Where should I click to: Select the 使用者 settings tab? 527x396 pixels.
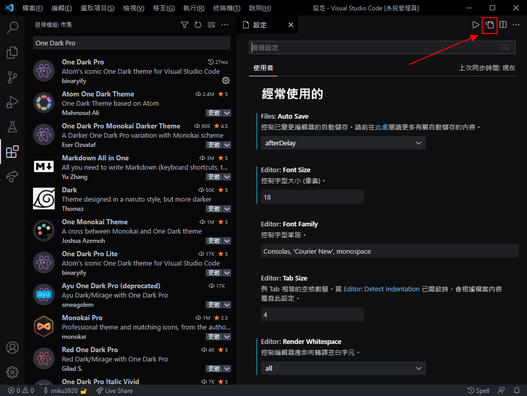pyautogui.click(x=263, y=68)
